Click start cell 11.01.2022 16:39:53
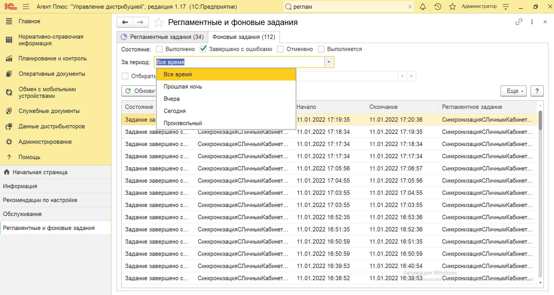This screenshot has width=554, height=295. 323,266
